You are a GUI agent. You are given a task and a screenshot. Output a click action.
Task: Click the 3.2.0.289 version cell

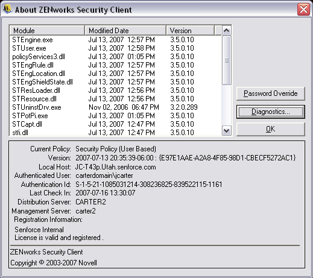[184, 107]
